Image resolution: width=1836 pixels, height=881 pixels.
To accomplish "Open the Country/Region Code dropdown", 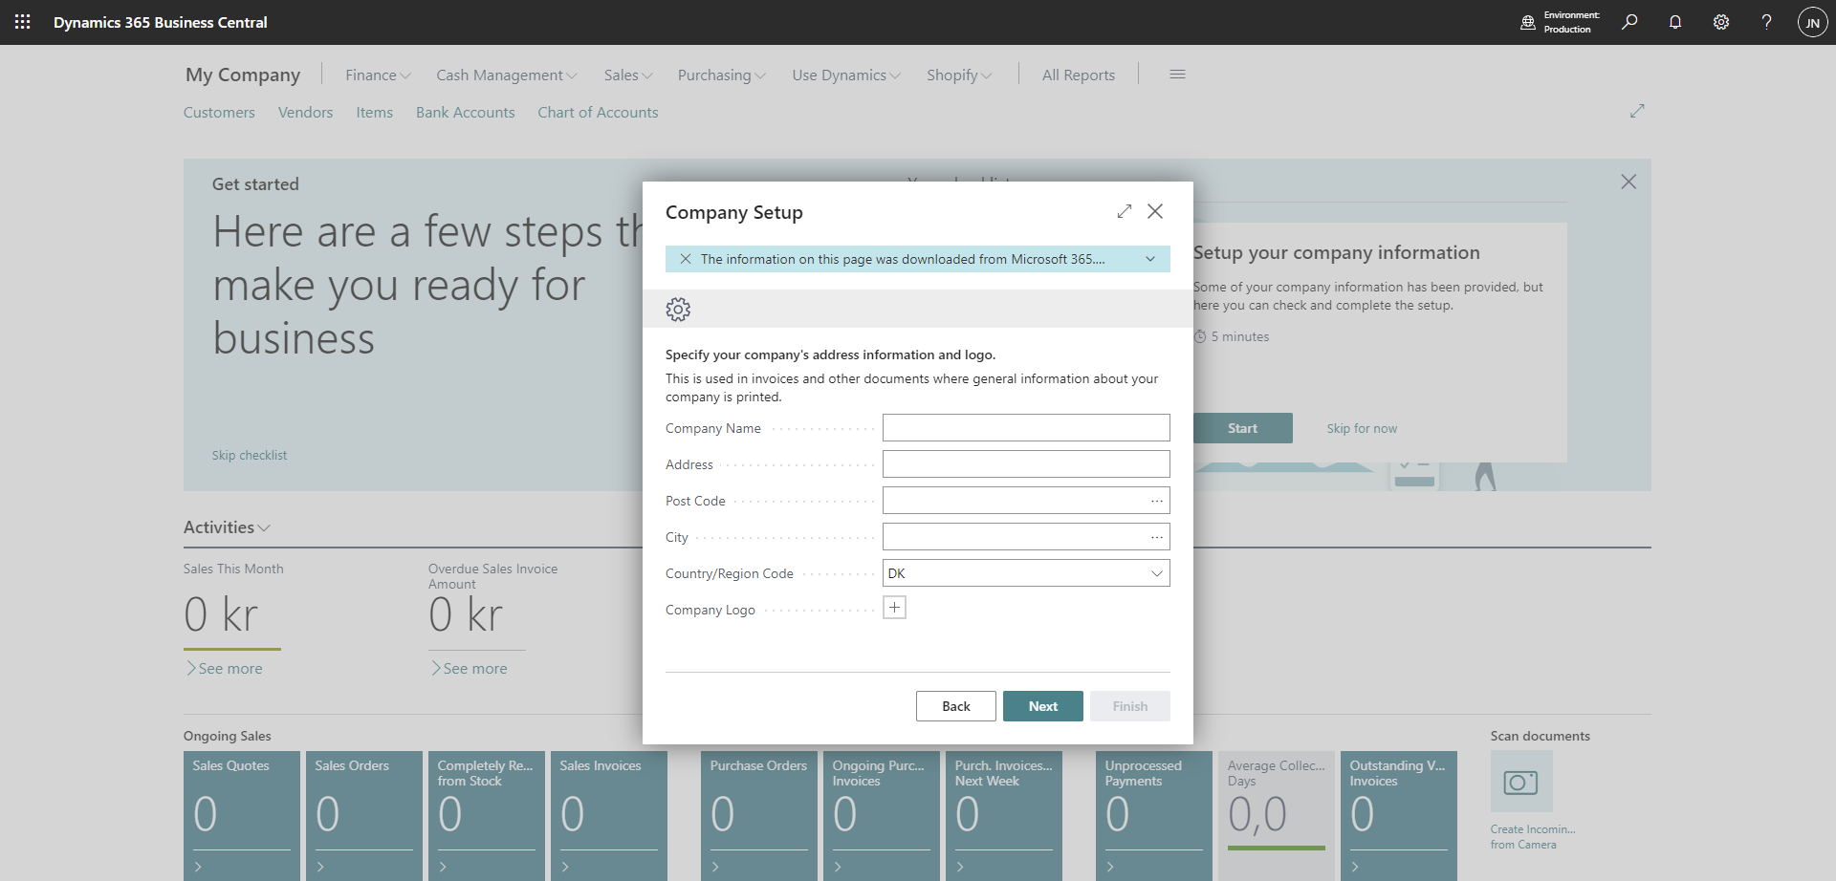I will click(1157, 573).
